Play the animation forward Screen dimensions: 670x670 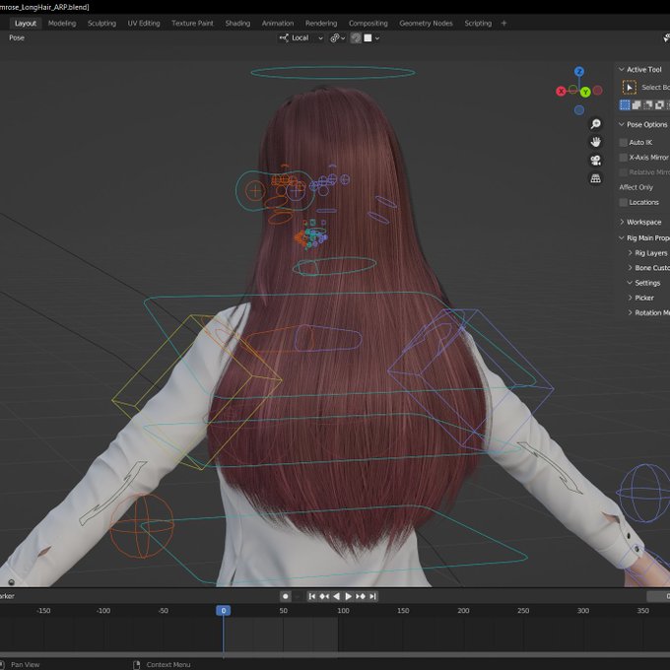coord(348,596)
